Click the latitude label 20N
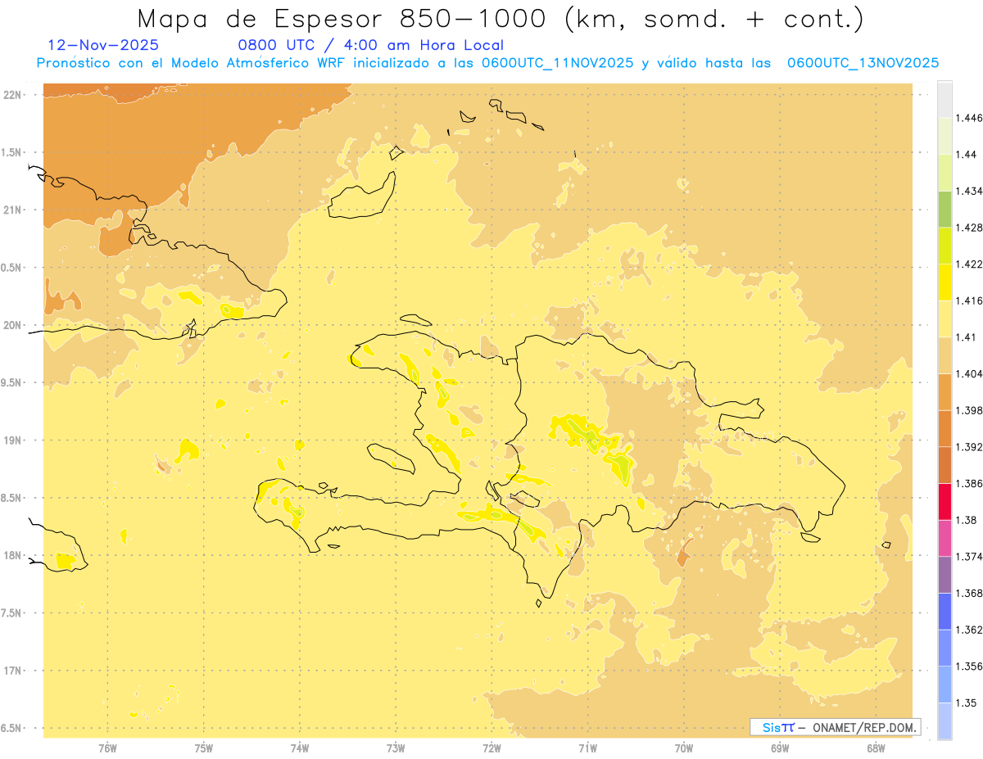Viewport: 983px width, 759px height. [14, 325]
